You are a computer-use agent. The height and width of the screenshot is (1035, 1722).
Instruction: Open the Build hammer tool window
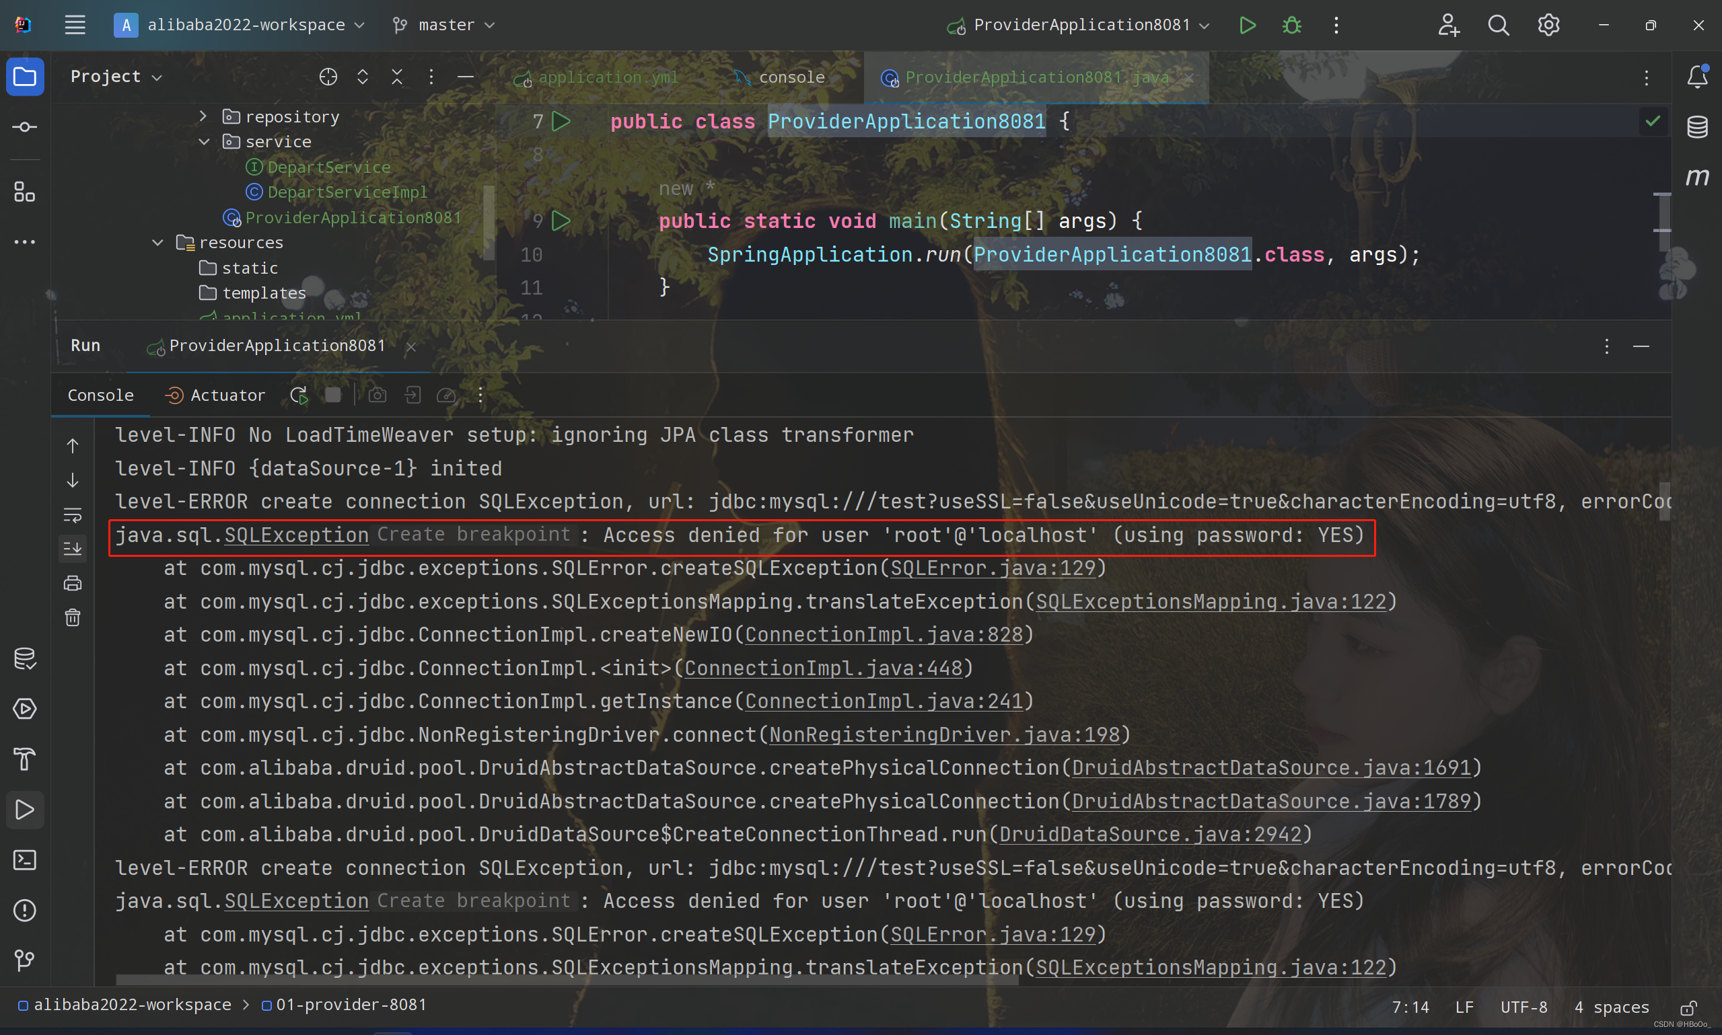click(x=25, y=759)
